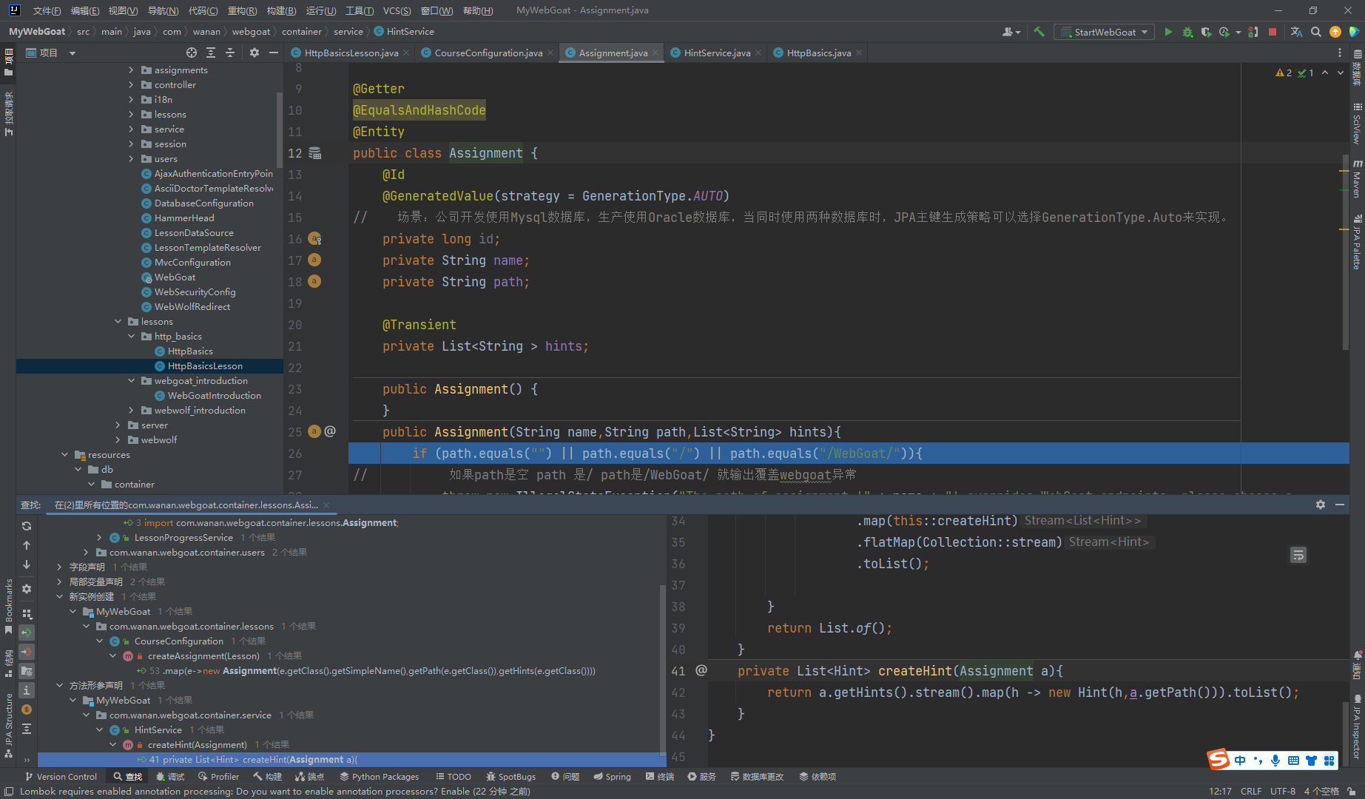1365x799 pixels.
Task: Open the TODO tool window
Action: point(454,777)
